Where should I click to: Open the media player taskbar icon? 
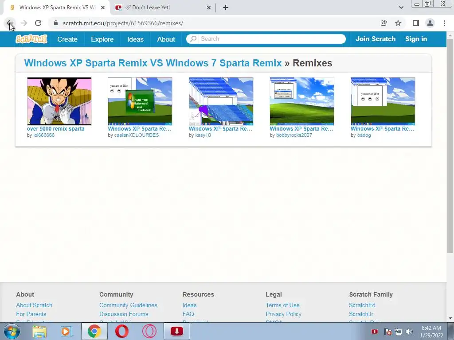[67, 331]
